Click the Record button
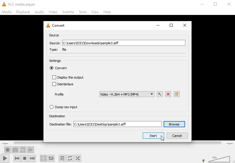The image size is (235, 163). click(8, 150)
